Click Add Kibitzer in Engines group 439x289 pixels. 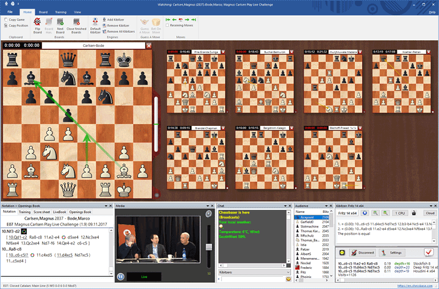pos(120,20)
